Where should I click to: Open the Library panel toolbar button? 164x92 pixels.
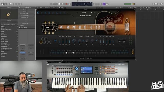point(2,4)
